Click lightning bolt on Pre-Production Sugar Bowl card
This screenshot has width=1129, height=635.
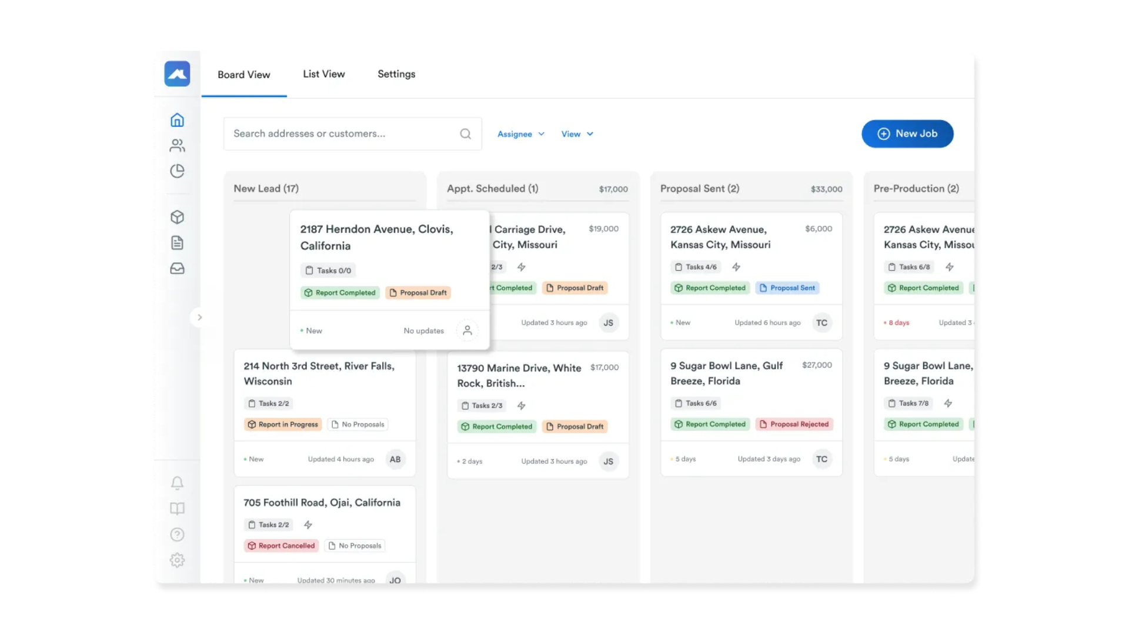[x=948, y=403]
